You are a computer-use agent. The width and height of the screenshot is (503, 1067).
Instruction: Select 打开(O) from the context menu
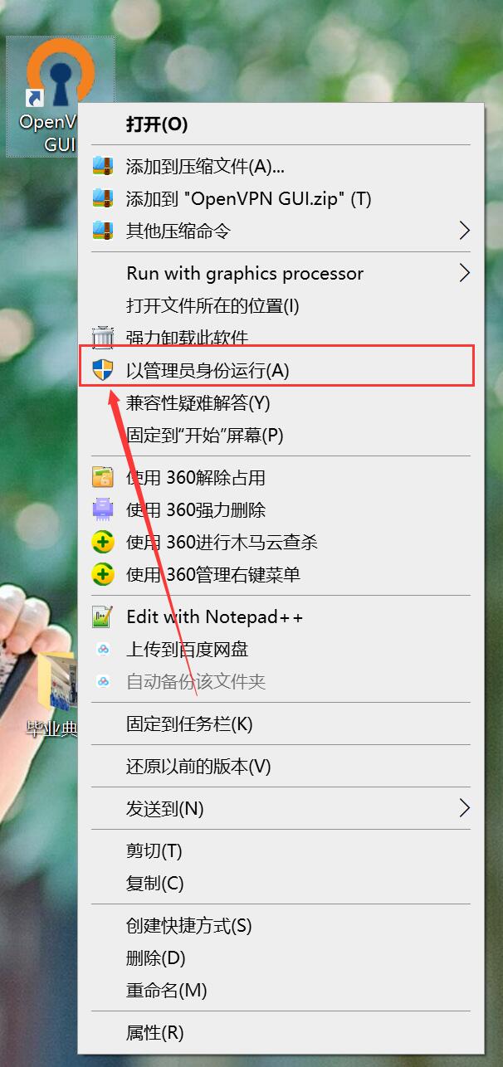tap(157, 124)
